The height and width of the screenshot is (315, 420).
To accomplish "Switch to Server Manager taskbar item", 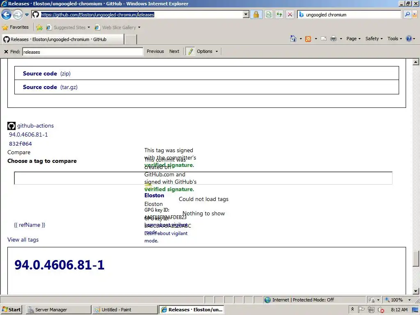I will 58,310.
